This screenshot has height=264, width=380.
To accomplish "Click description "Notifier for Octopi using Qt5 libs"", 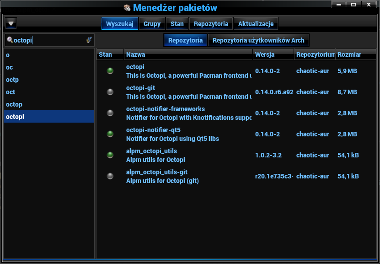I will [x=172, y=139].
